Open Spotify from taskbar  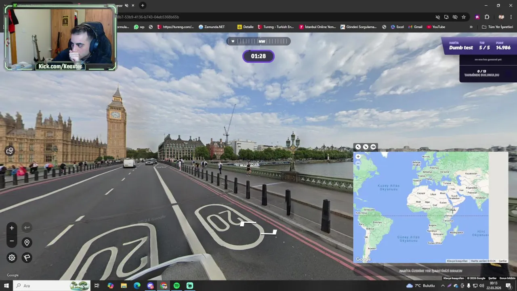click(177, 286)
